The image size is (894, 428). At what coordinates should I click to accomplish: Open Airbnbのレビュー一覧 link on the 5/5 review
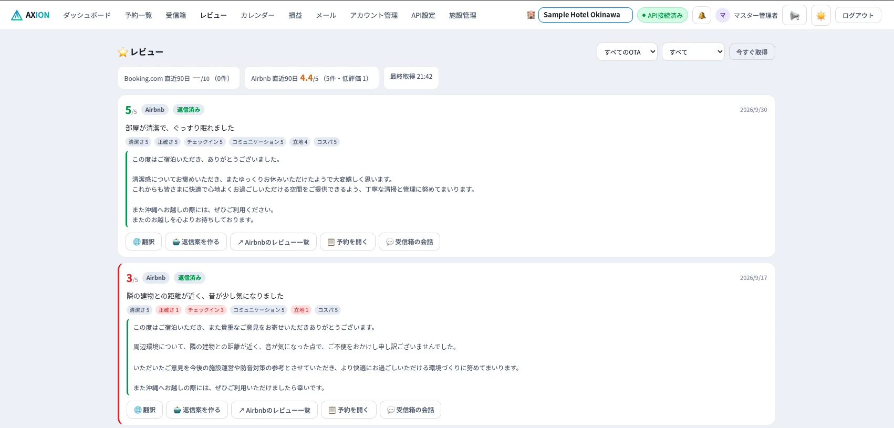(x=273, y=242)
